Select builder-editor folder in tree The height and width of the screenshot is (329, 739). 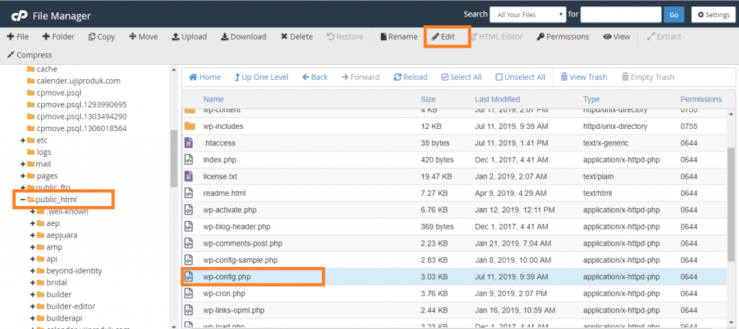tap(71, 306)
